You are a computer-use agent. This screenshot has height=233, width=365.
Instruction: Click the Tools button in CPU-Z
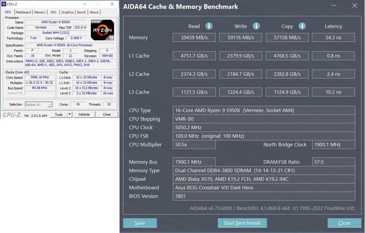tap(59, 114)
